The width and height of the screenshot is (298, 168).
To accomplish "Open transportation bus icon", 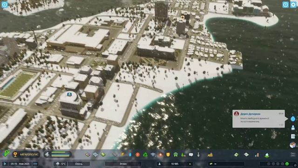I will 176,154.
